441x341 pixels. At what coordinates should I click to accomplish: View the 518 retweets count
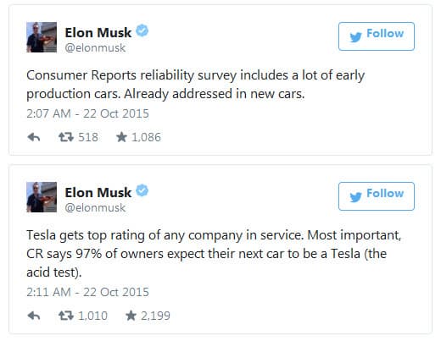[88, 137]
